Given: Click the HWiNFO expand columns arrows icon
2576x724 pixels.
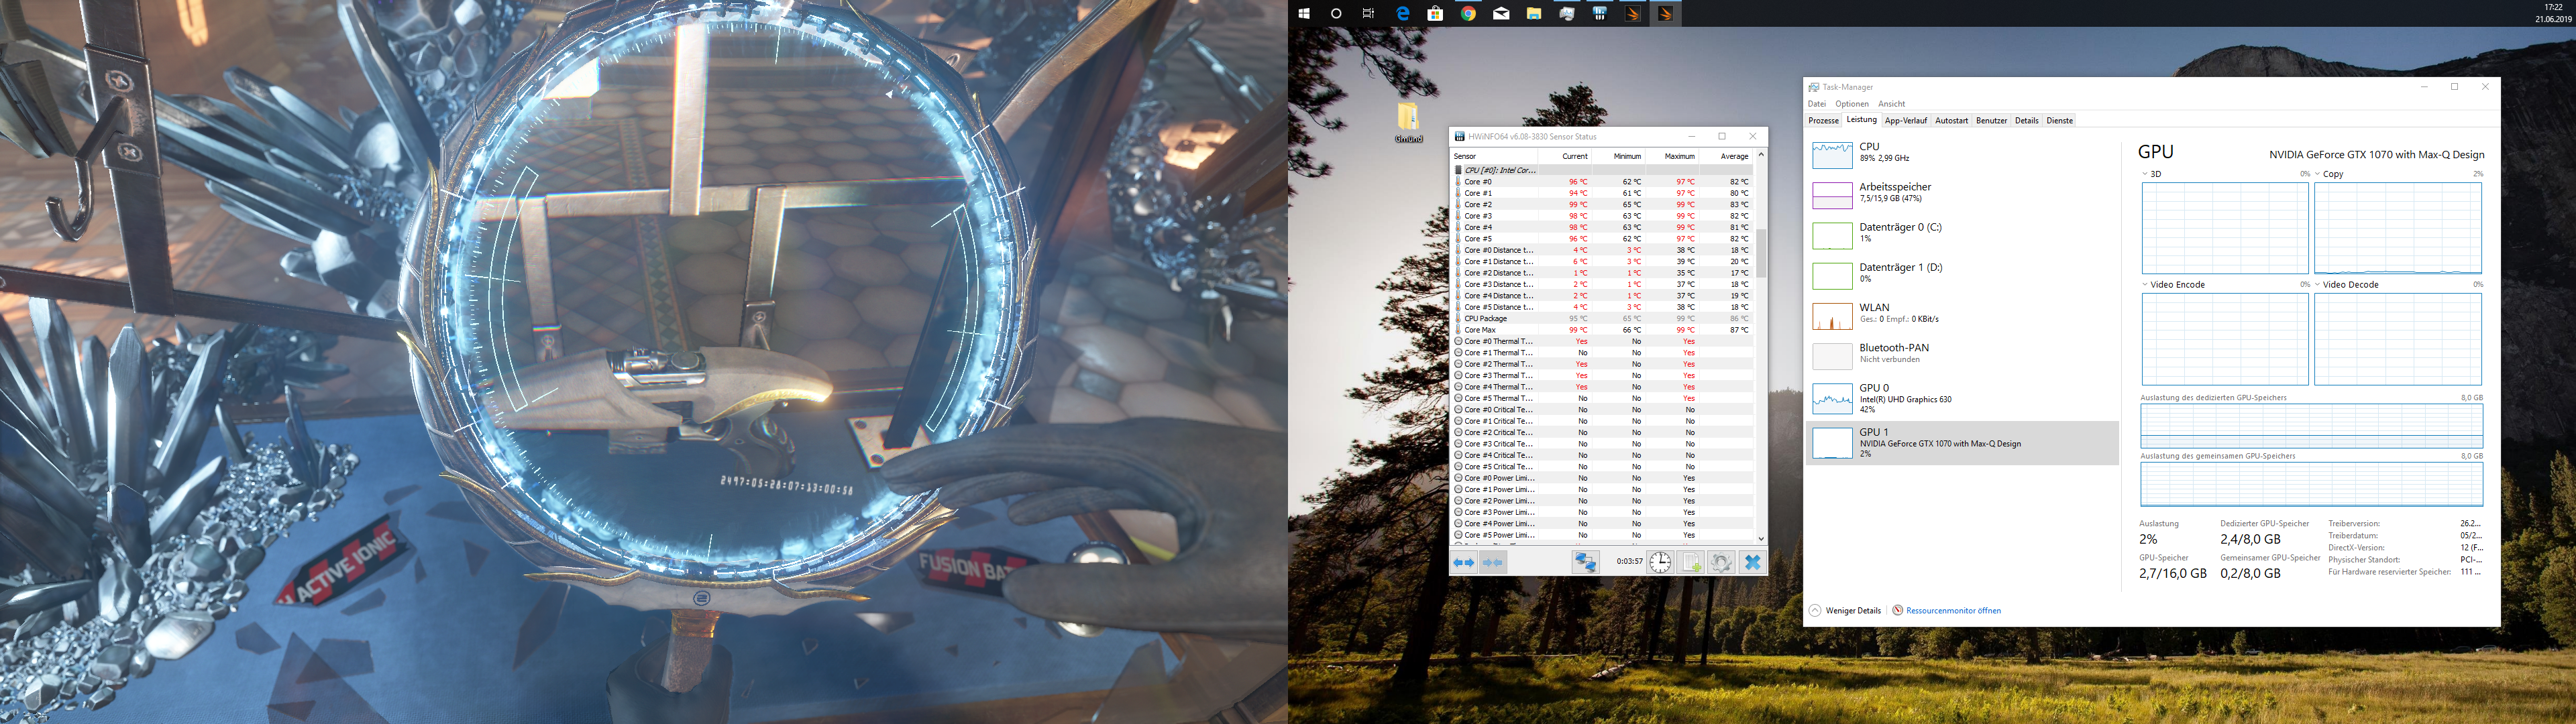Looking at the screenshot, I should [1463, 563].
